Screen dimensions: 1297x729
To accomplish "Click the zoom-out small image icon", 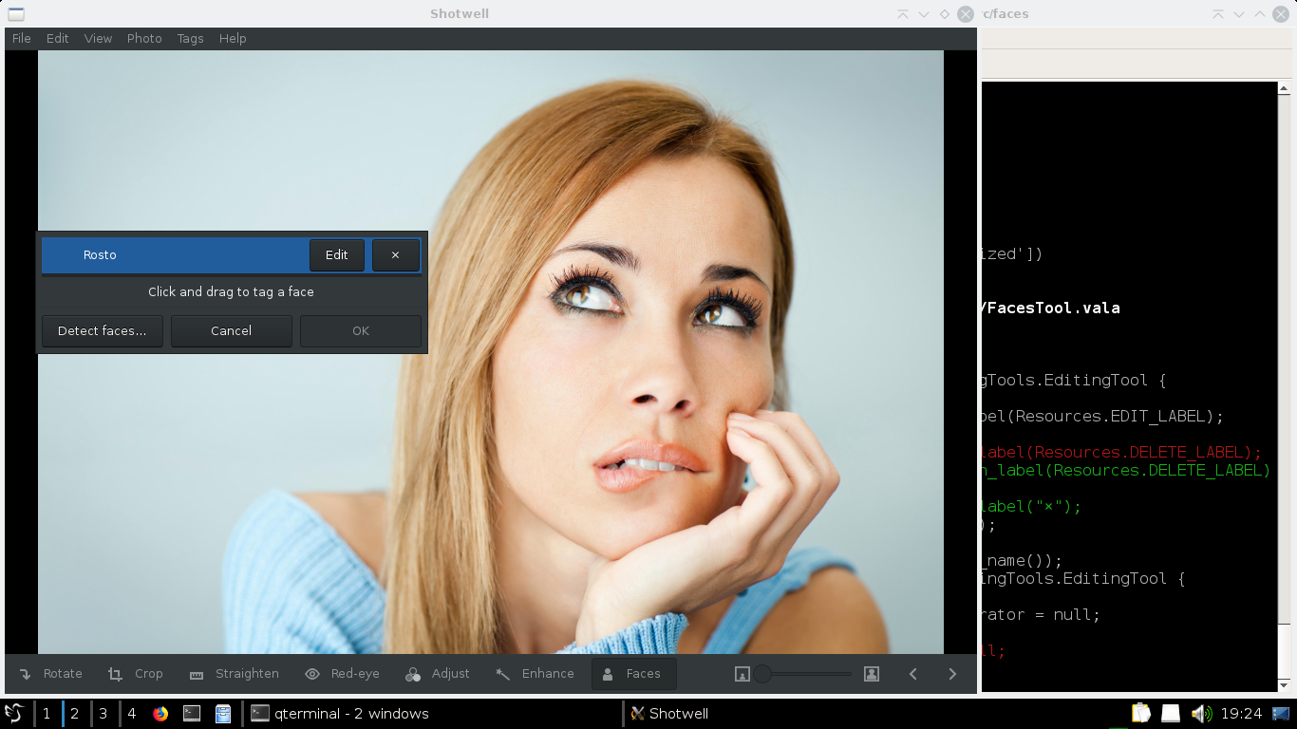I will pyautogui.click(x=742, y=674).
